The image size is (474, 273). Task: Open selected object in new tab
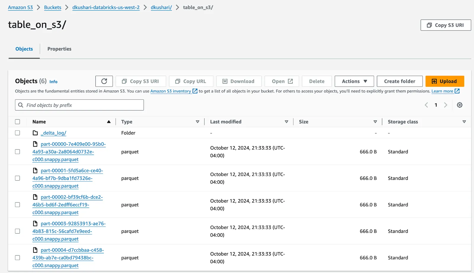pyautogui.click(x=281, y=81)
